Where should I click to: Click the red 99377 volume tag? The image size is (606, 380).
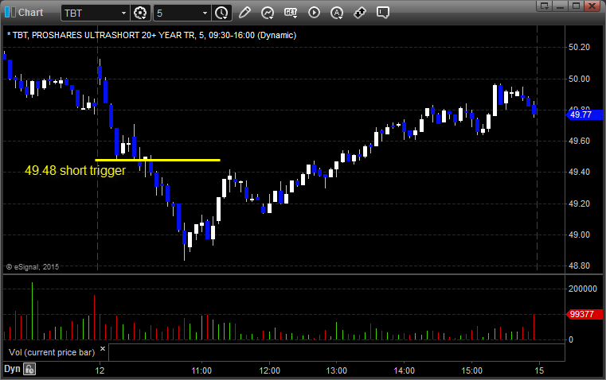click(x=584, y=314)
